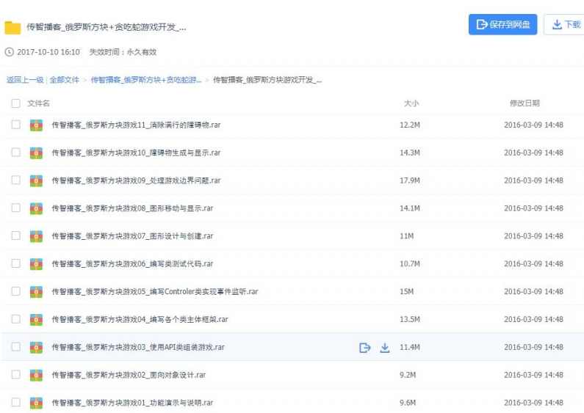Open 全部文件 breadcrumb link
The image size is (584, 413).
click(x=65, y=80)
